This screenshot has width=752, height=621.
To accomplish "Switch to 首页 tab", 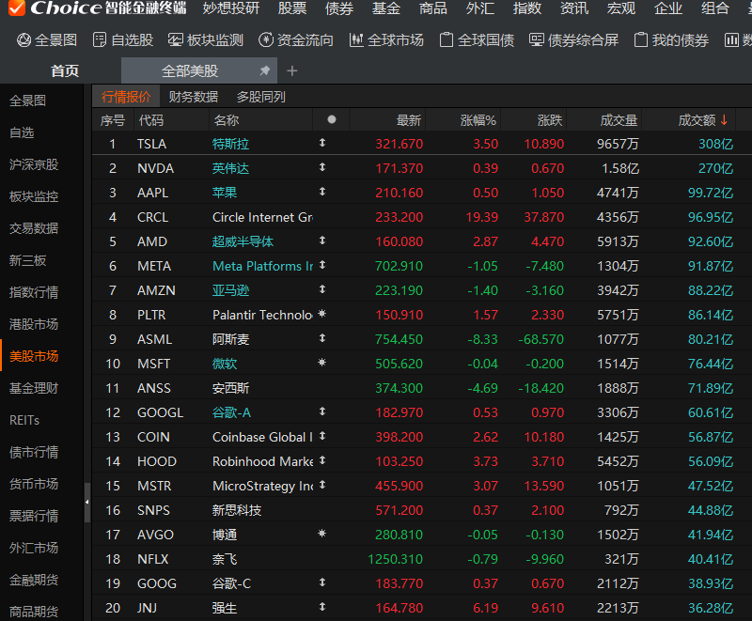I will click(x=65, y=70).
